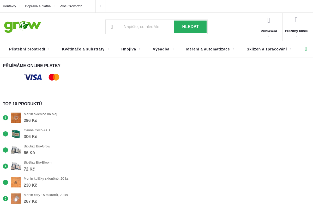This screenshot has width=313, height=208.
Task: Open BioBizz Bio-Grow link
Action: tap(37, 146)
